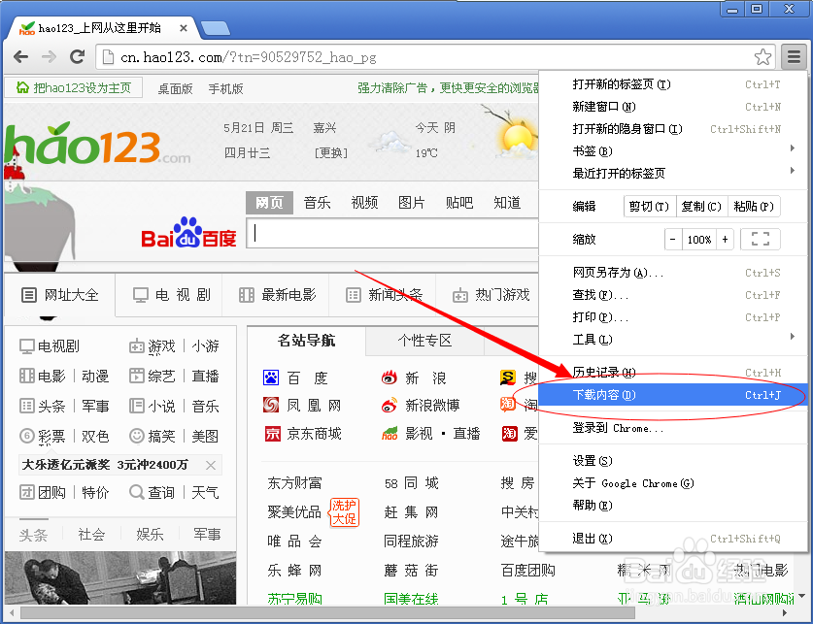
Task: Click the 查询 magnifier icon
Action: tap(137, 491)
